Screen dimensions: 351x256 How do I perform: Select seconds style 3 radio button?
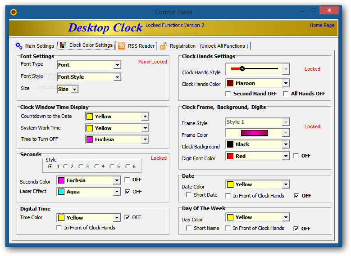pyautogui.click(x=81, y=166)
